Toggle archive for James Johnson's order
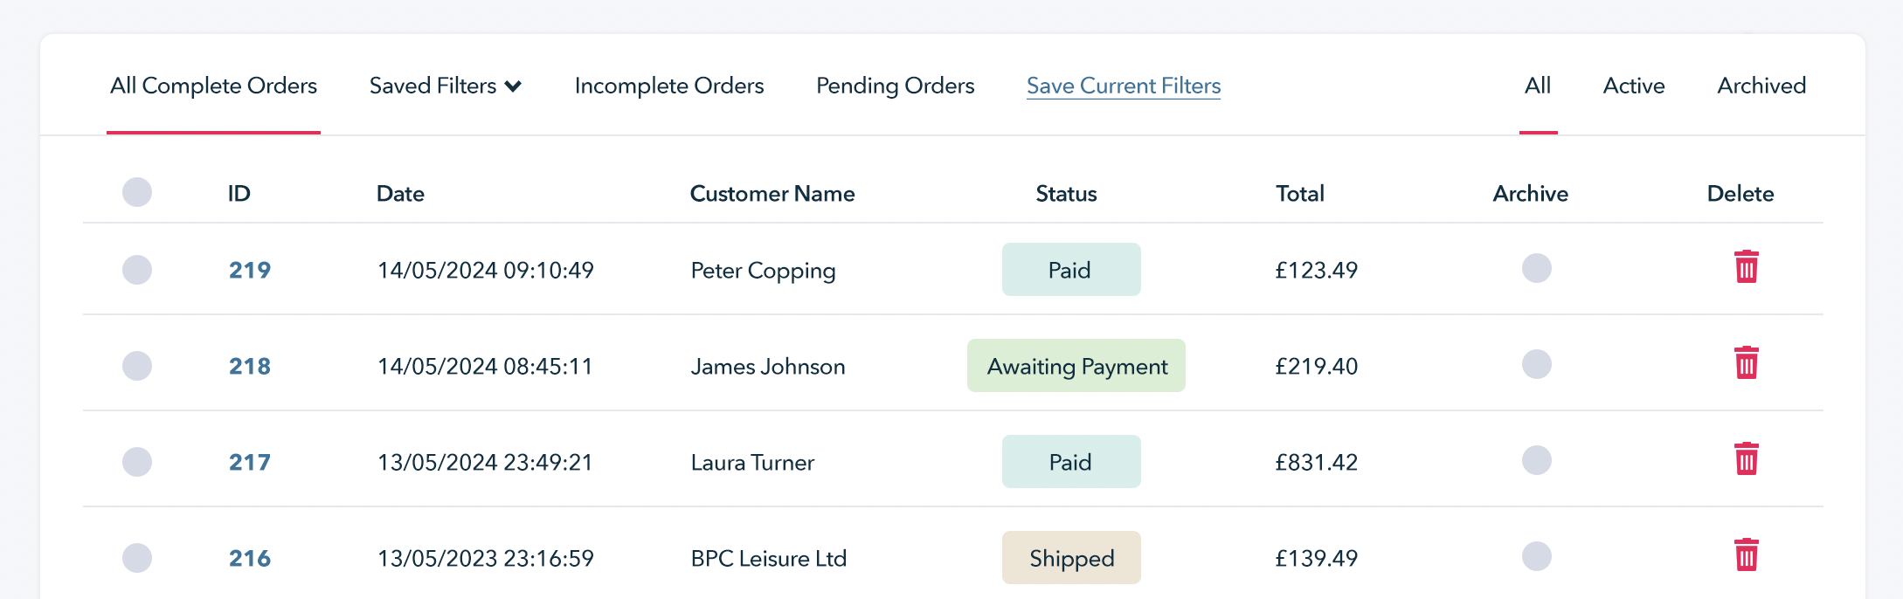 coord(1536,364)
